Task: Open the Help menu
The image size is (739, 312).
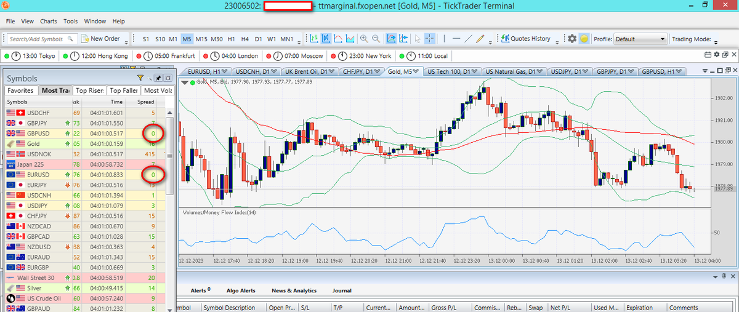Action: (x=119, y=21)
